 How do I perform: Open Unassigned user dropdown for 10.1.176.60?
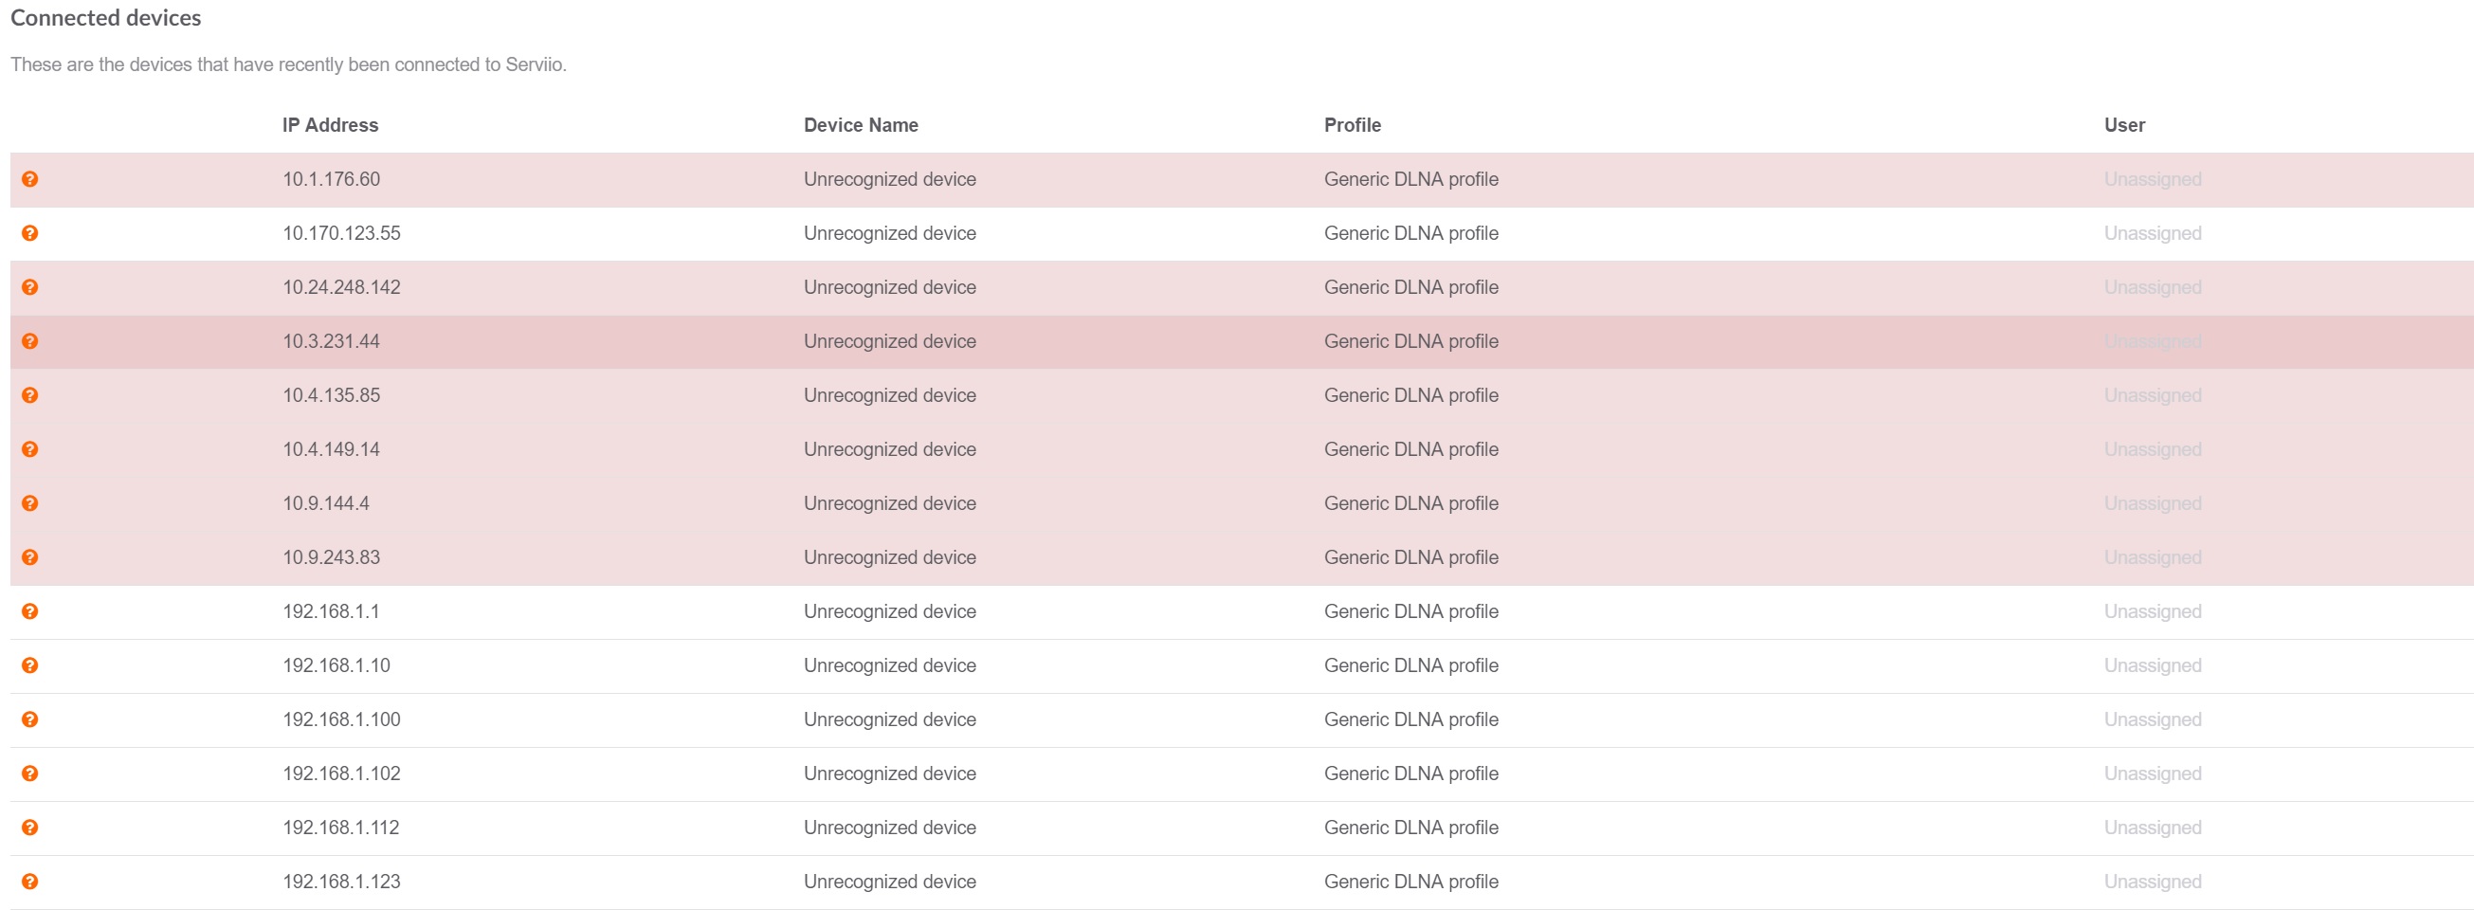point(2152,179)
